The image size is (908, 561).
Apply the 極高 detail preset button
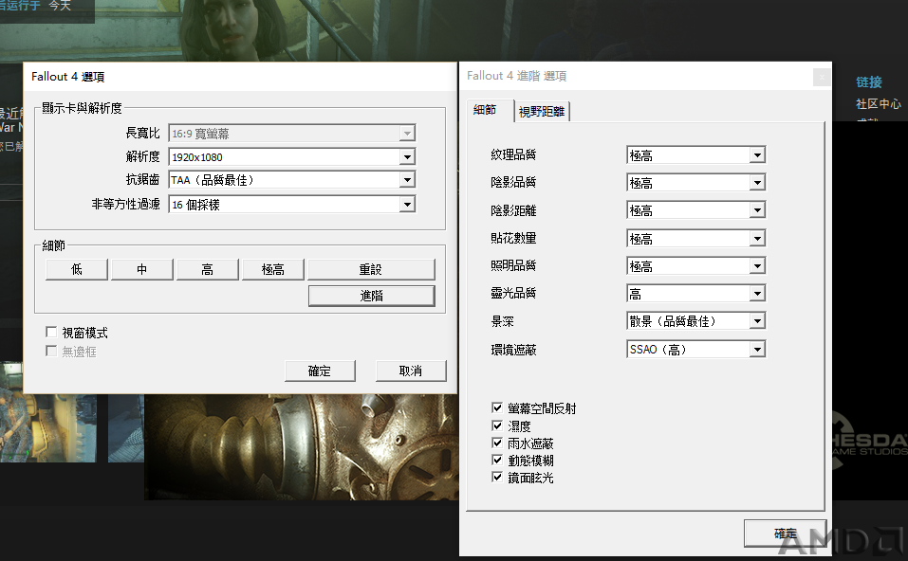[x=272, y=269]
